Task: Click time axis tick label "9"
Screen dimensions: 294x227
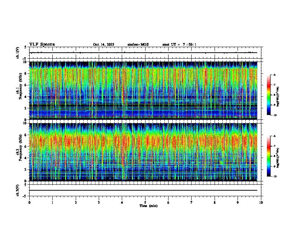Action: (238, 203)
